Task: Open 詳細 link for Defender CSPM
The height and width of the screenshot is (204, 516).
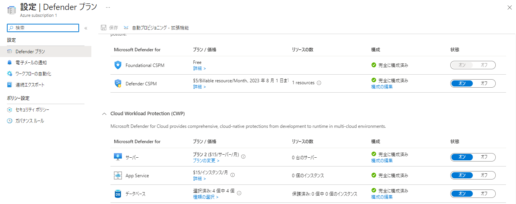Action: [200, 86]
